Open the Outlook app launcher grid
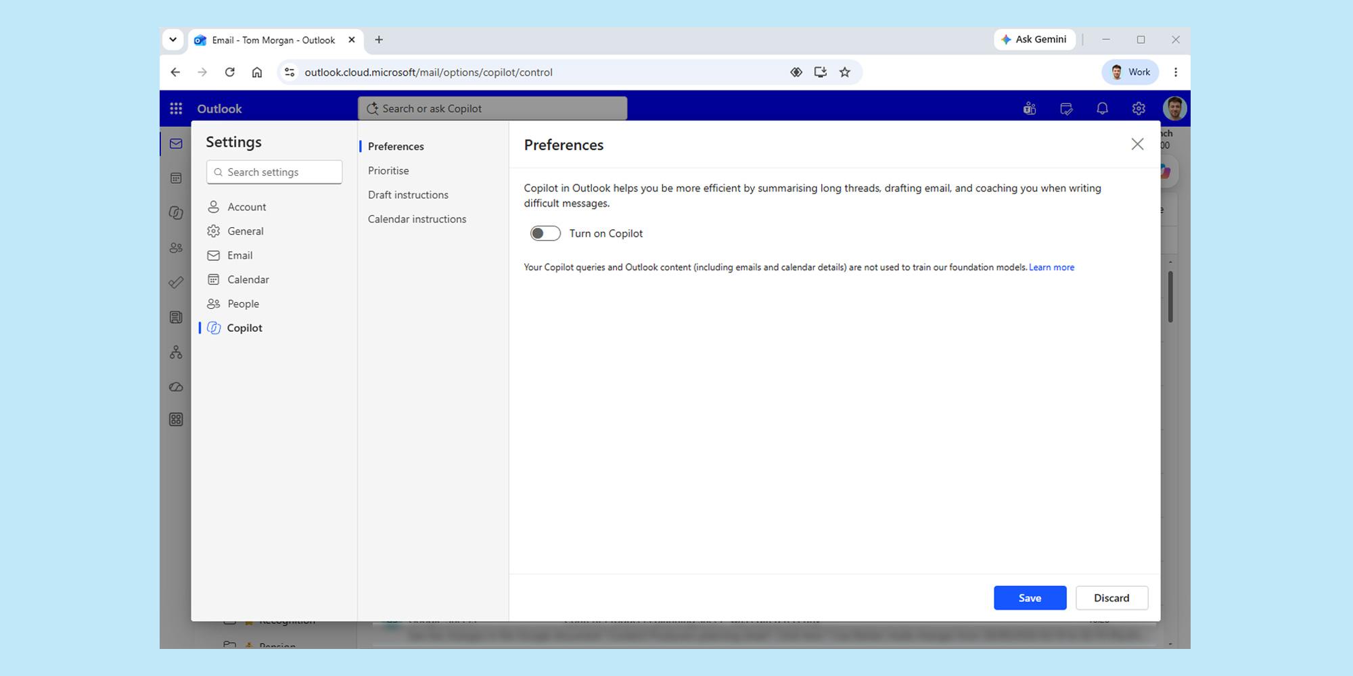 (176, 108)
